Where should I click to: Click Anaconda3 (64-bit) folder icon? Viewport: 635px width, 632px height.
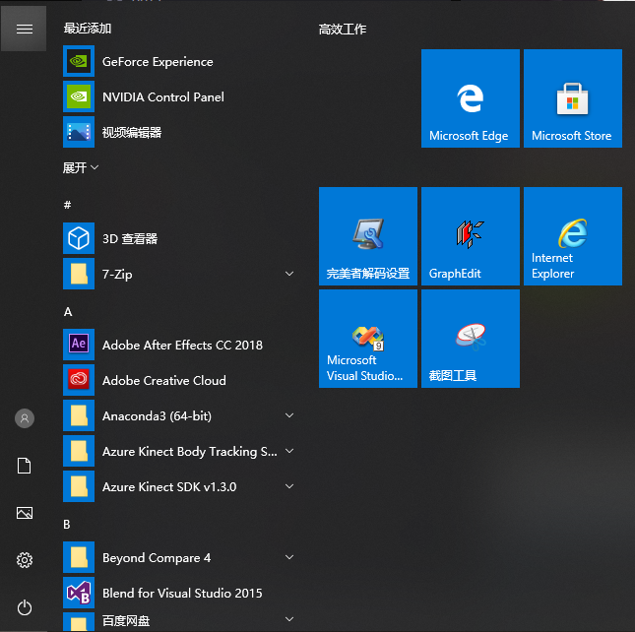click(79, 415)
